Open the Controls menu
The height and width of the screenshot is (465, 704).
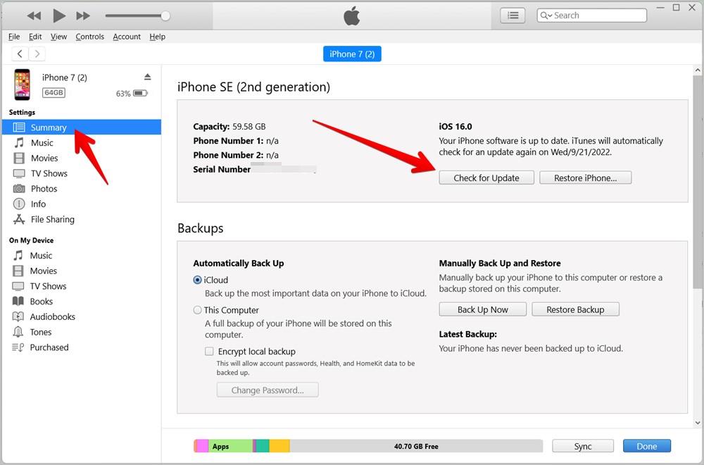coord(90,37)
